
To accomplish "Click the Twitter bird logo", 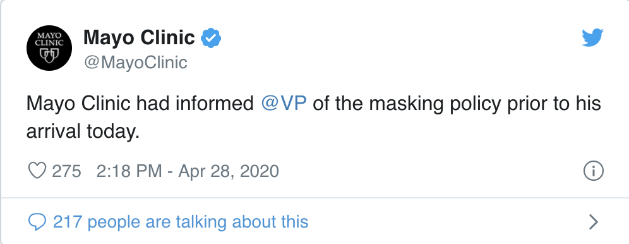I will click(592, 37).
